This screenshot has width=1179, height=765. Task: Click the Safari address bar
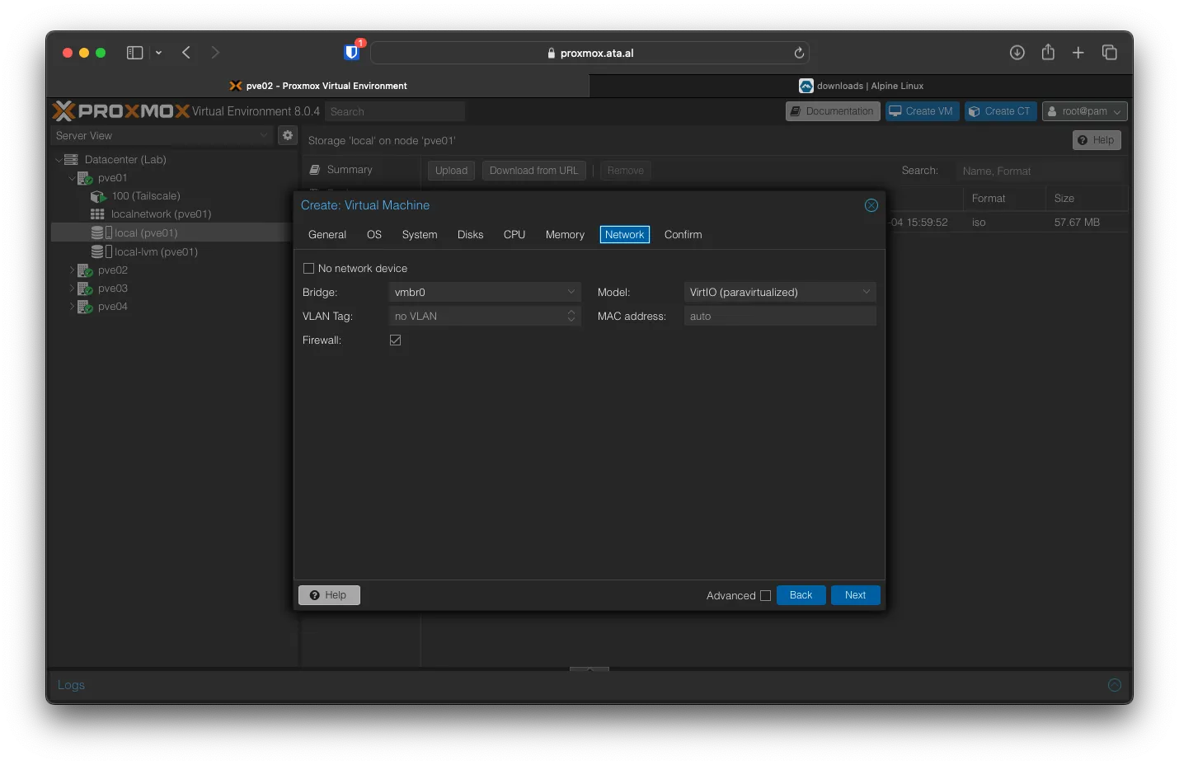point(589,53)
